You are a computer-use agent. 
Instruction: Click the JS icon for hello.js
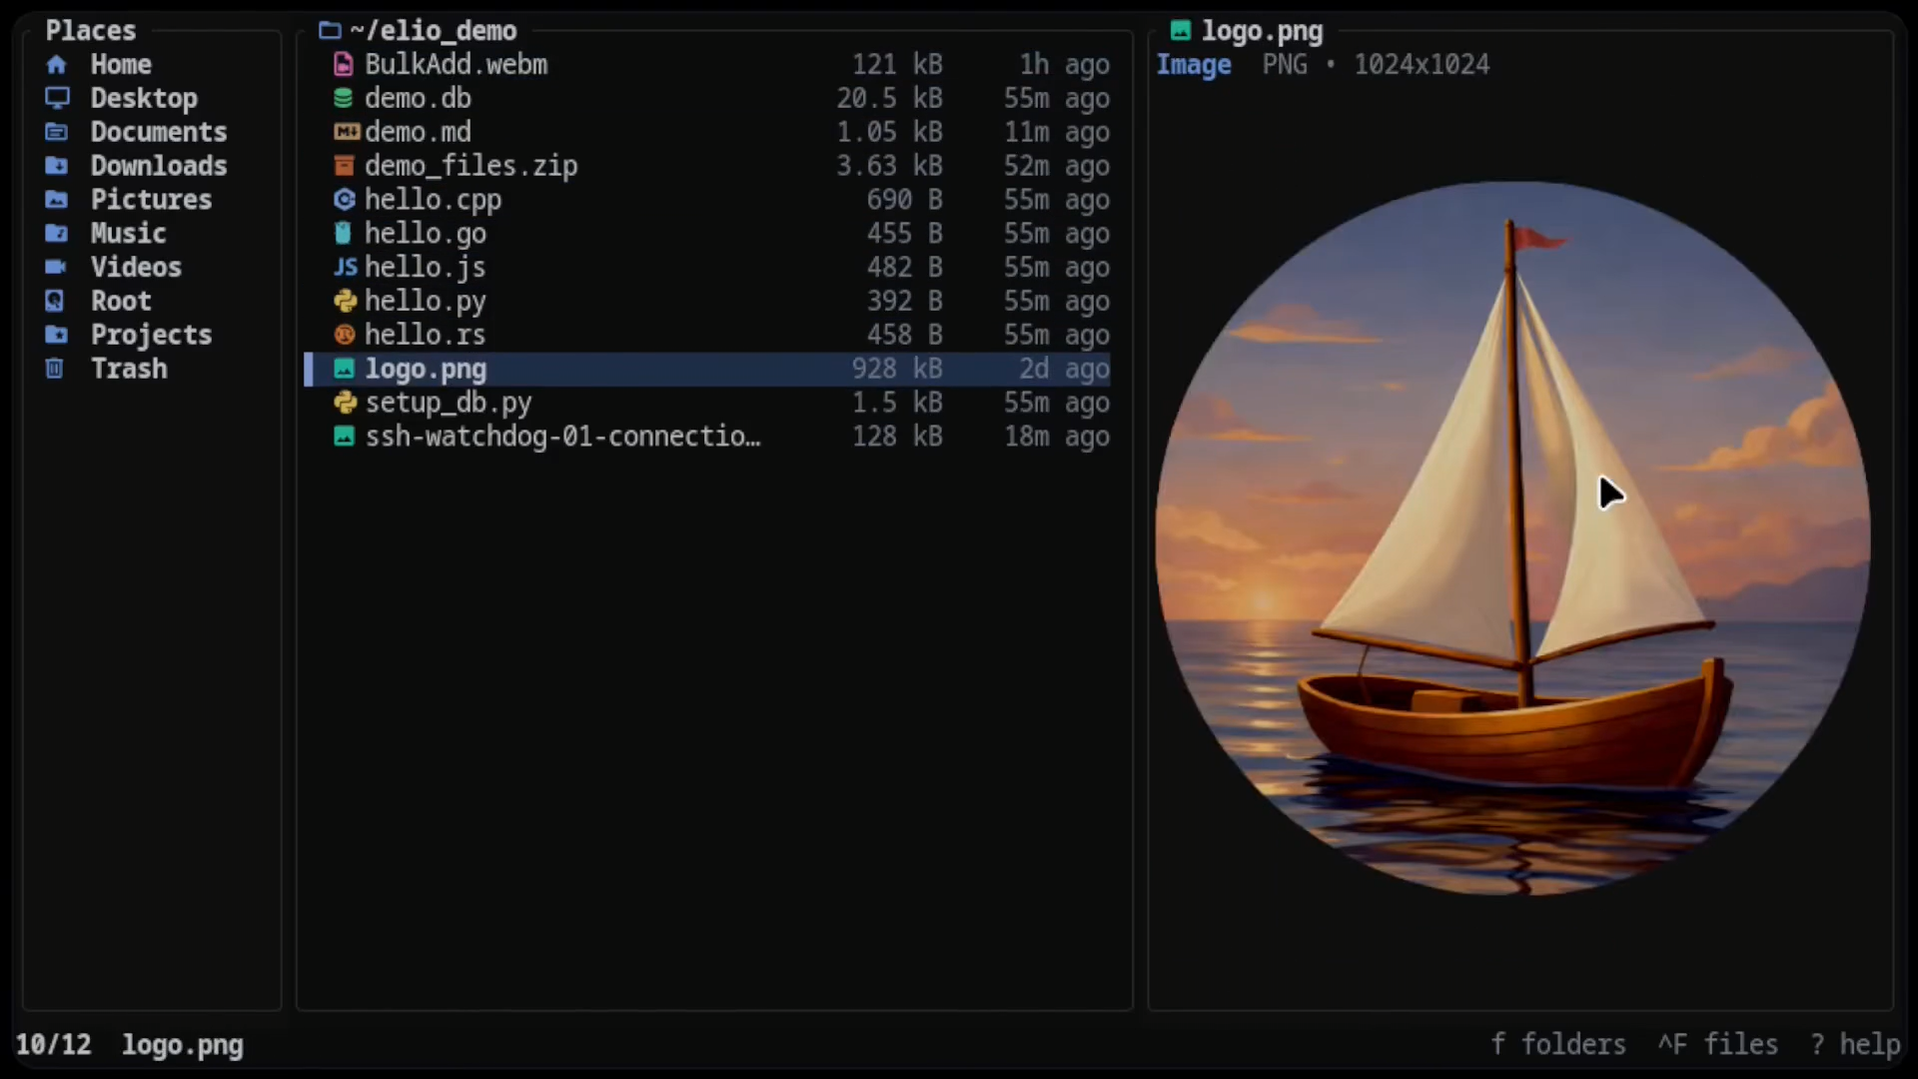tap(345, 267)
